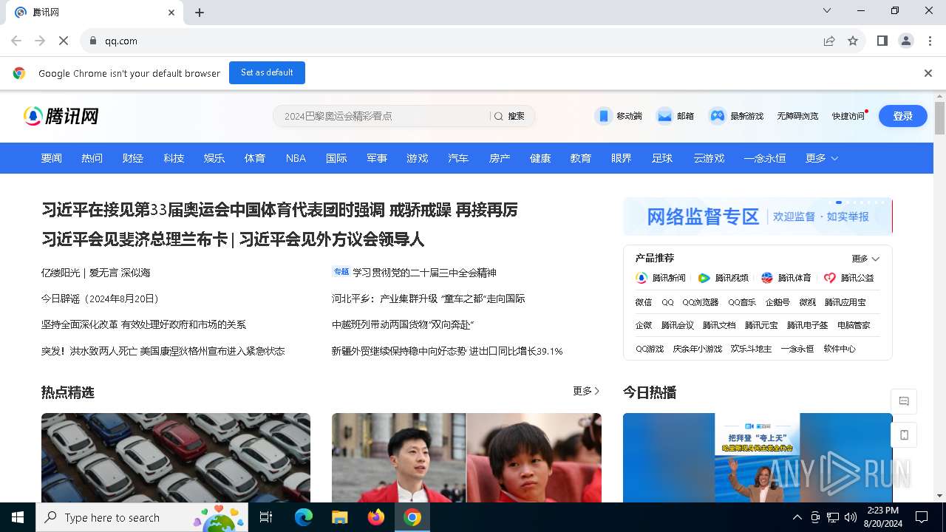Viewport: 946px width, 532px height.
Task: Open the Tencent Sports (腾讯体育) product icon
Action: pos(767,278)
